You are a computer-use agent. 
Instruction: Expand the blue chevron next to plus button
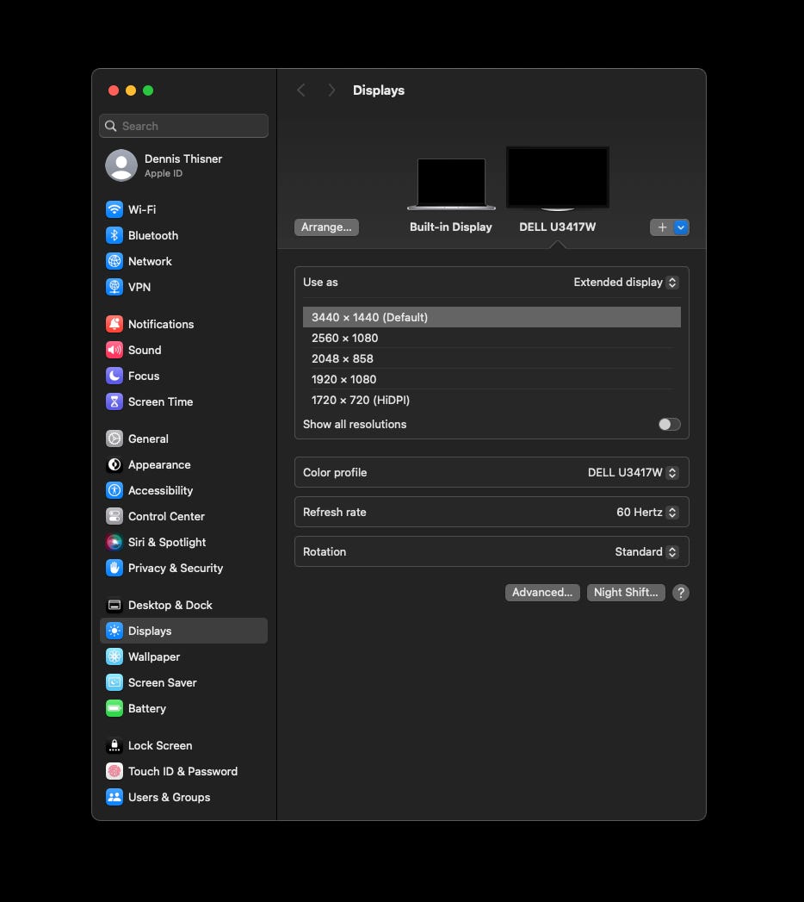click(681, 227)
